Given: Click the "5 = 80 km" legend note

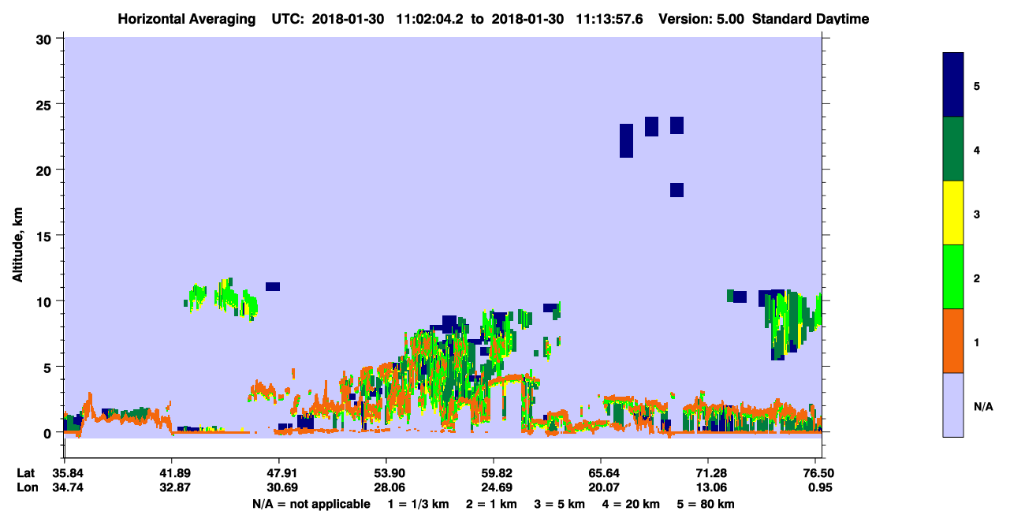Looking at the screenshot, I should (x=706, y=504).
